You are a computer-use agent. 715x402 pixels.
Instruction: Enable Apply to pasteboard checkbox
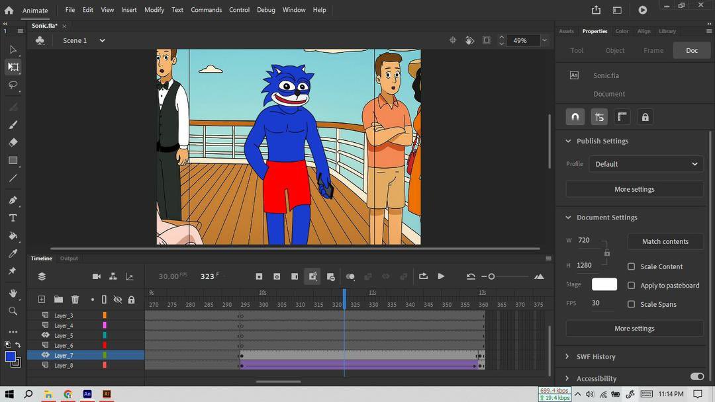(x=631, y=286)
